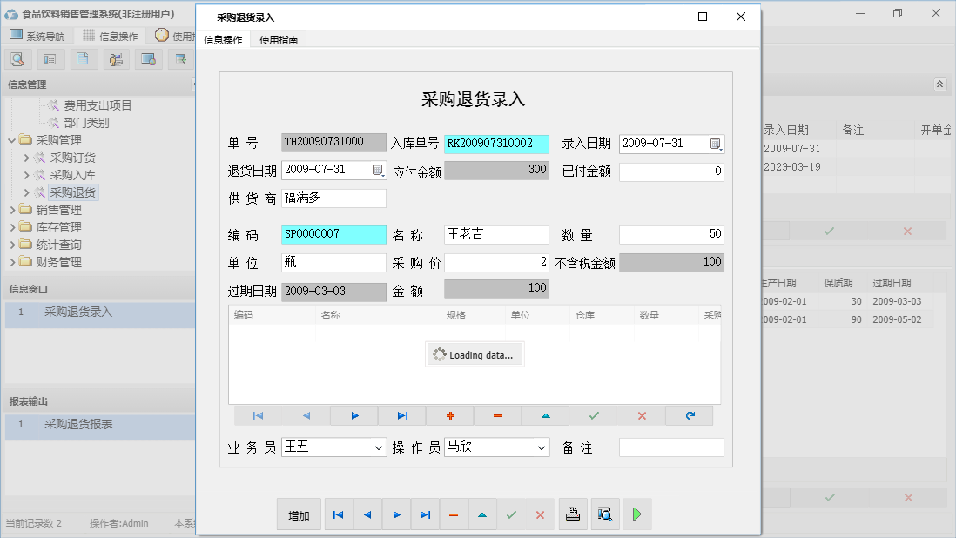
Task: Click the green run arrow icon at bottom
Action: (636, 514)
